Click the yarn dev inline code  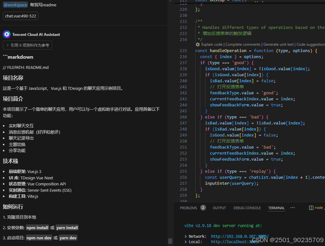click(x=68, y=238)
